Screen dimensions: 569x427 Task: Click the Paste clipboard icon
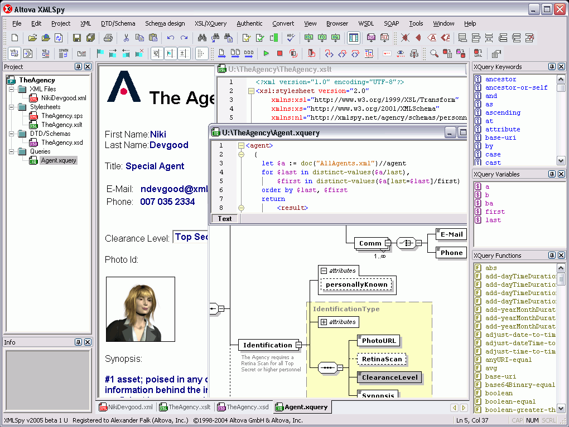(x=153, y=38)
